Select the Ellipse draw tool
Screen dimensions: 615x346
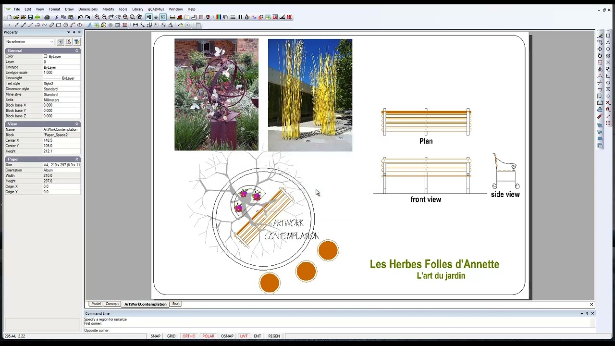(x=80, y=25)
